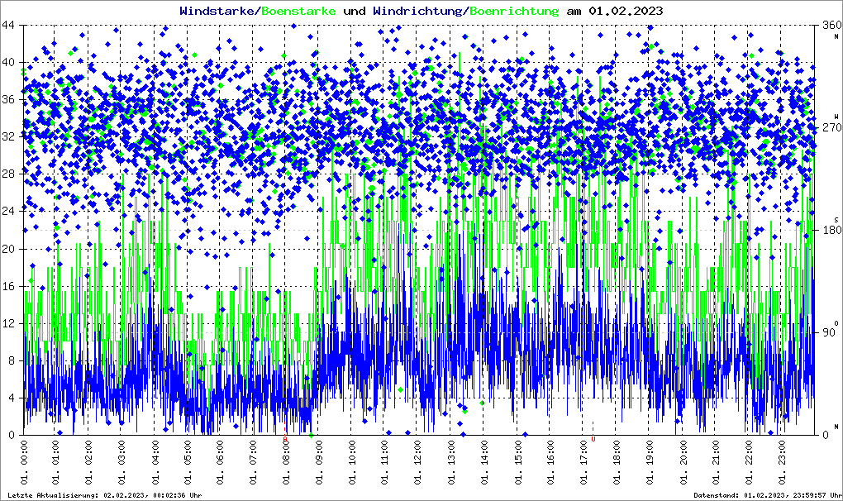This screenshot has height=501, width=843.
Task: Click the 'Letzte Aktualisierung' footer timestamp
Action: pyautogui.click(x=105, y=495)
